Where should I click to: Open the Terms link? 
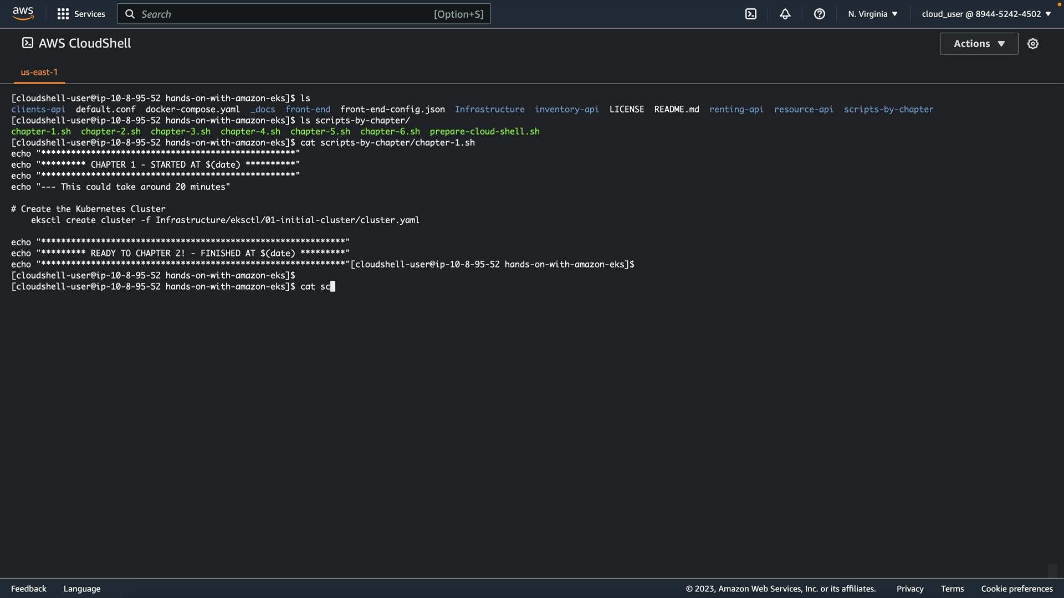952,589
